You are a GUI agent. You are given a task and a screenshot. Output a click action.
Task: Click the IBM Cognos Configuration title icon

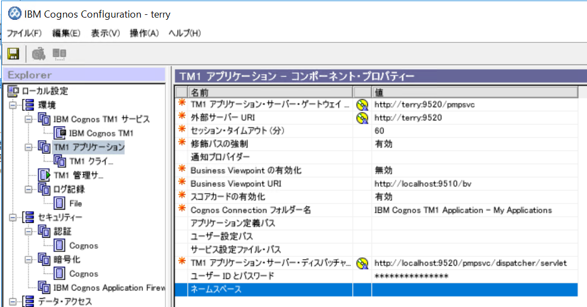coord(15,14)
